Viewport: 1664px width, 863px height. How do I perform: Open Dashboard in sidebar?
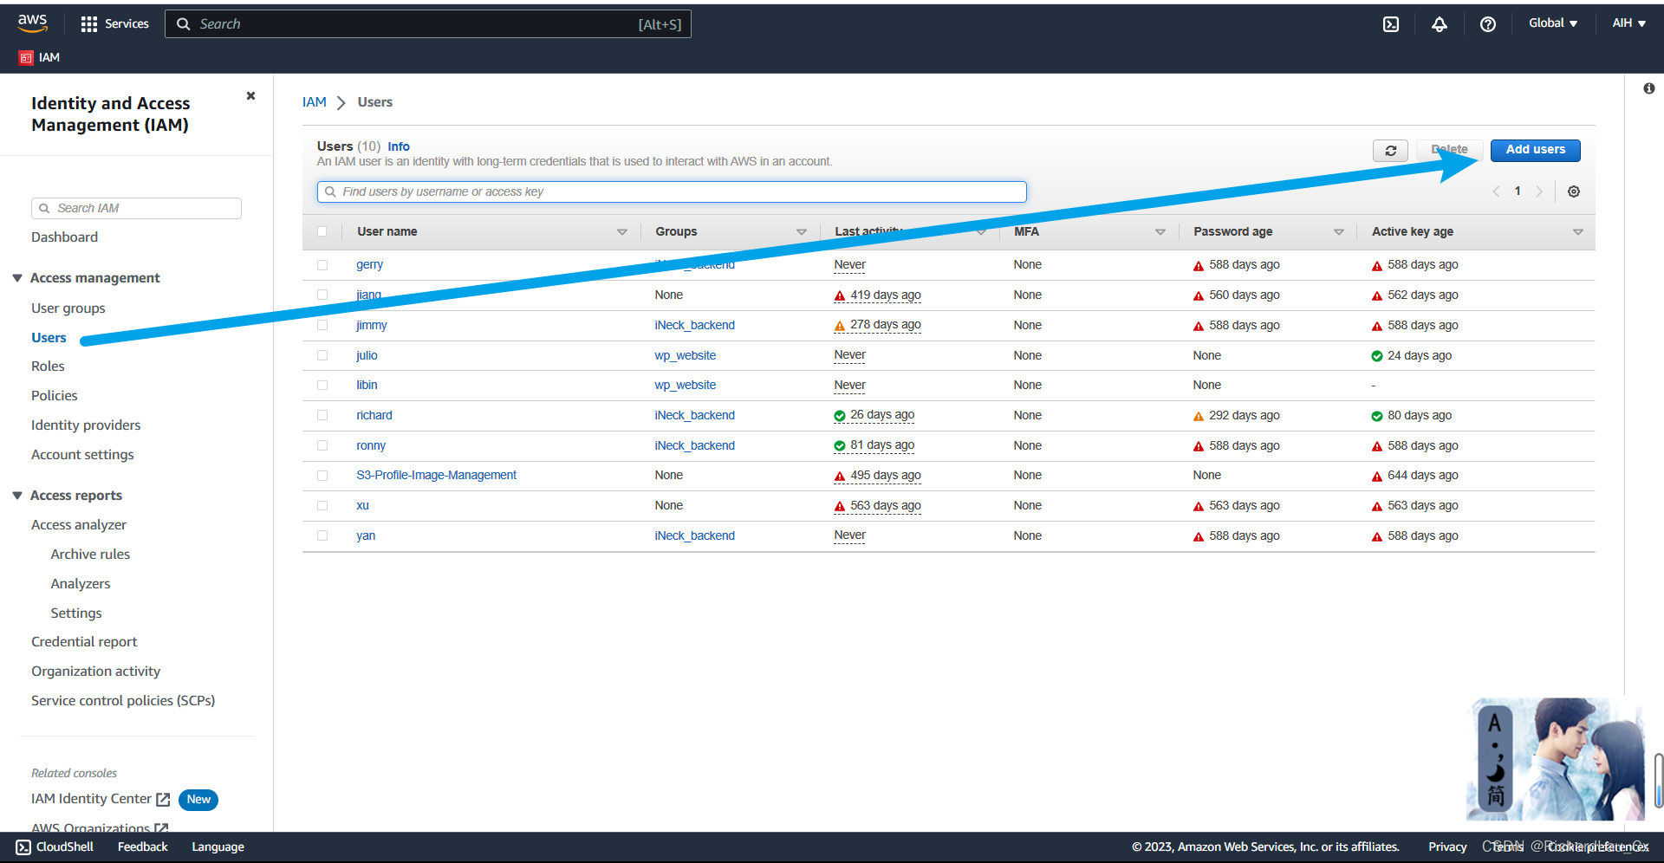point(64,237)
